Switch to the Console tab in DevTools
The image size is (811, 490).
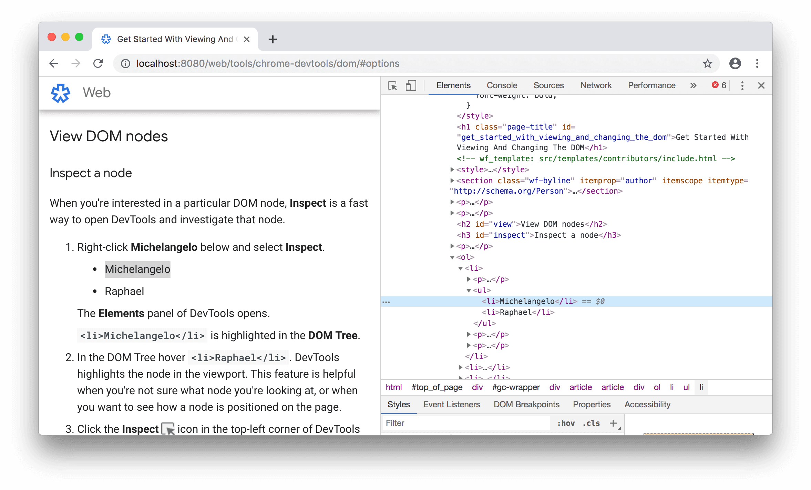pyautogui.click(x=501, y=84)
